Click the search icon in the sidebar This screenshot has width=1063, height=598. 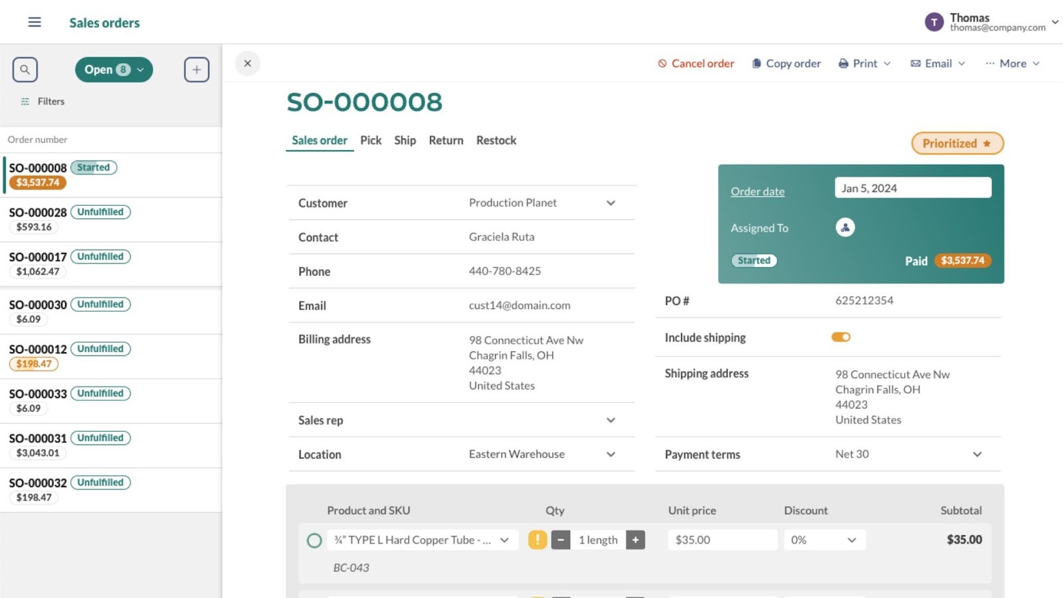coord(25,69)
